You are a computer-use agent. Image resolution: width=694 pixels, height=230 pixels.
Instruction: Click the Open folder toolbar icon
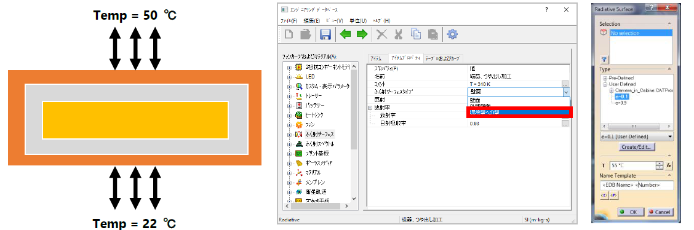tap(306, 34)
